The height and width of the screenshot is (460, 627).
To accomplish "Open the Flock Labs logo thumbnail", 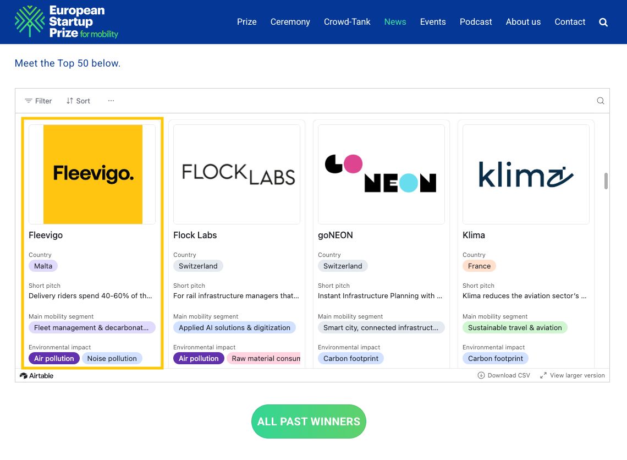I will [x=237, y=174].
